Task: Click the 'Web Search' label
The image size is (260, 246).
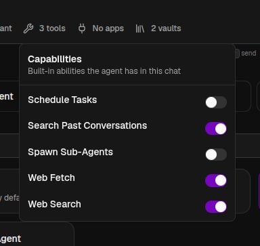Action: [x=54, y=204]
